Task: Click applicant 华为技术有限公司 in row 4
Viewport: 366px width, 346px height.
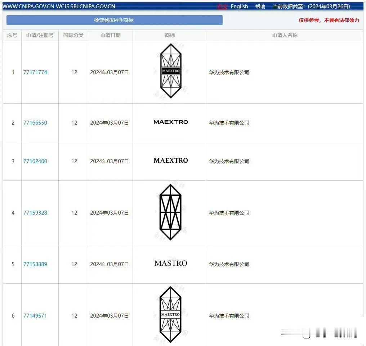Action: click(x=229, y=213)
